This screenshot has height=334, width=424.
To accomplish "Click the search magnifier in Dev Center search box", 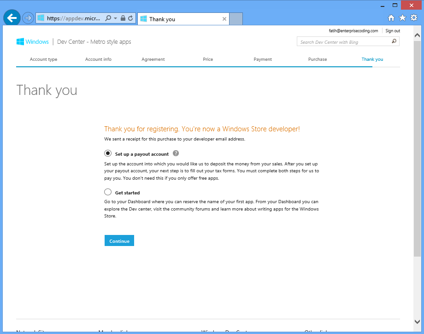I will click(x=394, y=41).
